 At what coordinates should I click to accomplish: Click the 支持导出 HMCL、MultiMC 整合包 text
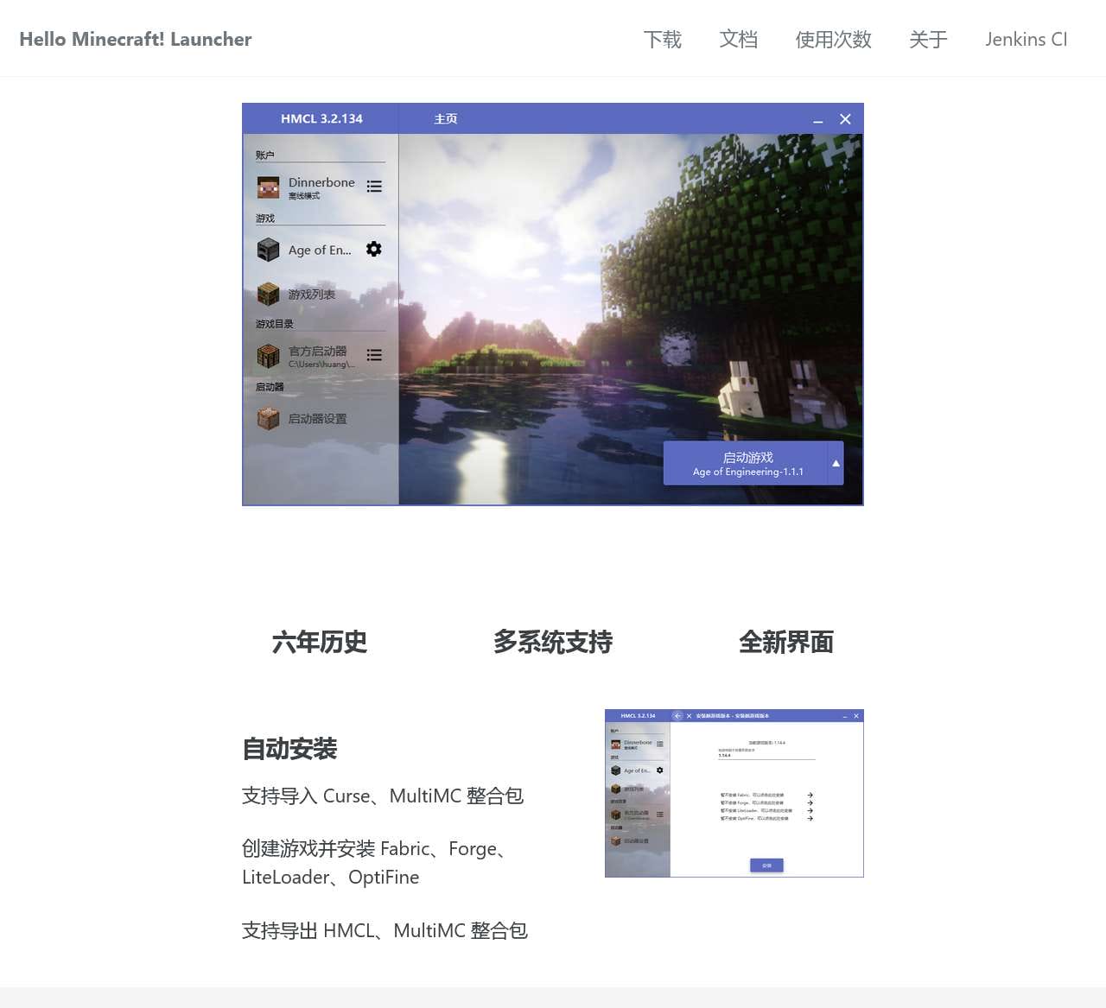[385, 931]
